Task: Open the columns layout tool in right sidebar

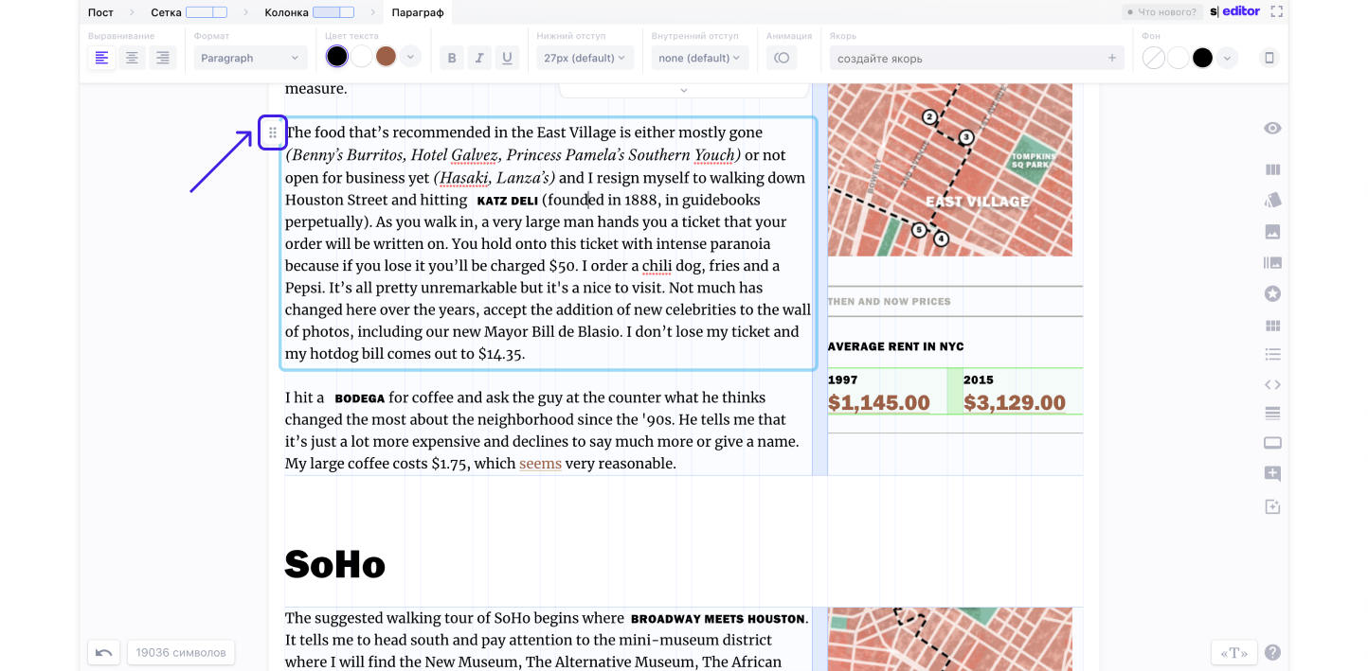Action: pos(1272,168)
